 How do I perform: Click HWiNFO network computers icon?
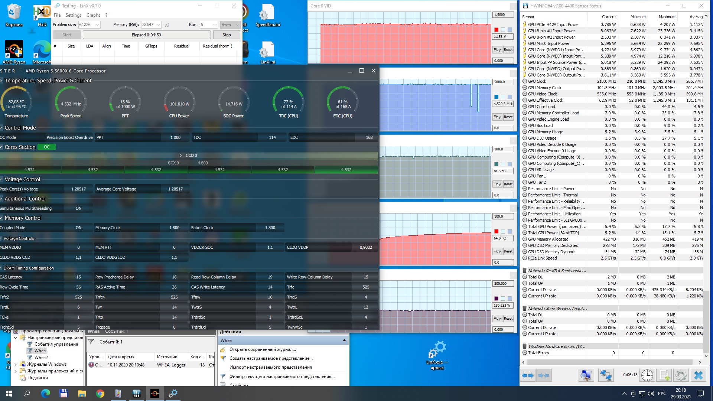point(606,375)
